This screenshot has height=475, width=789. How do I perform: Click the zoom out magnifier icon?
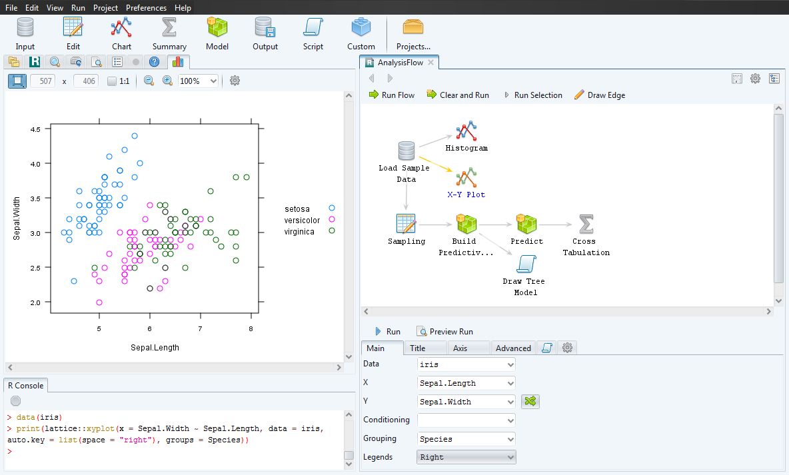(x=148, y=81)
